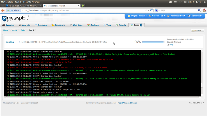Click the Exploiting status label
Screen dimensions: 207x116
pyautogui.click(x=10, y=42)
